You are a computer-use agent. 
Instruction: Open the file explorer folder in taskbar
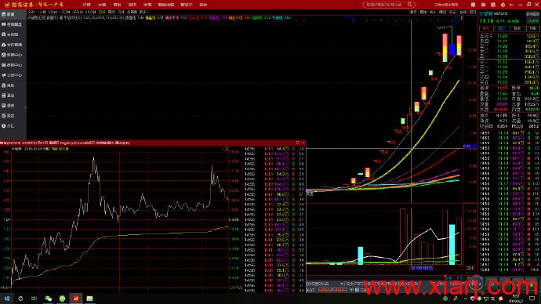[x=89, y=299]
